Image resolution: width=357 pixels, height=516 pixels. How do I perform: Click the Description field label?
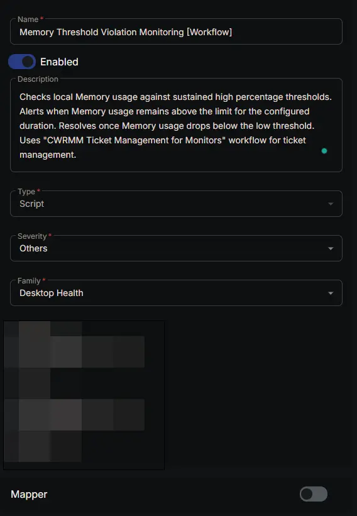coord(38,79)
